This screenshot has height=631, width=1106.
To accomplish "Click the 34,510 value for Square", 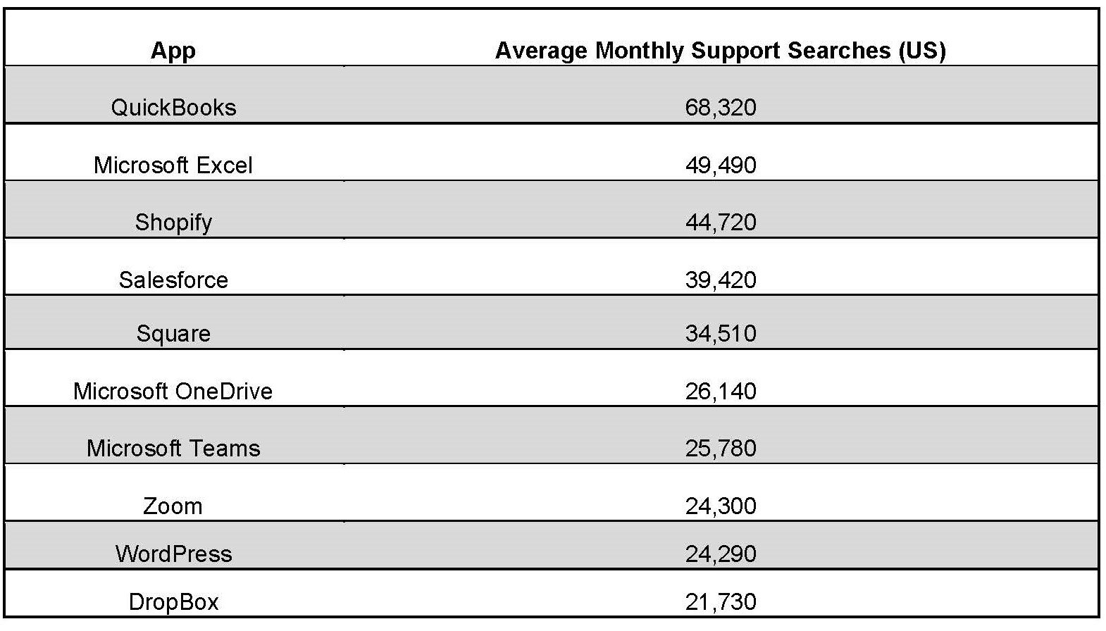I will [721, 334].
